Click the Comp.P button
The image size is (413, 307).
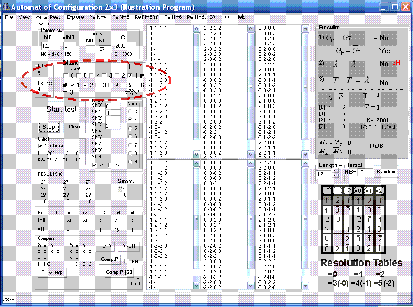pos(110,259)
